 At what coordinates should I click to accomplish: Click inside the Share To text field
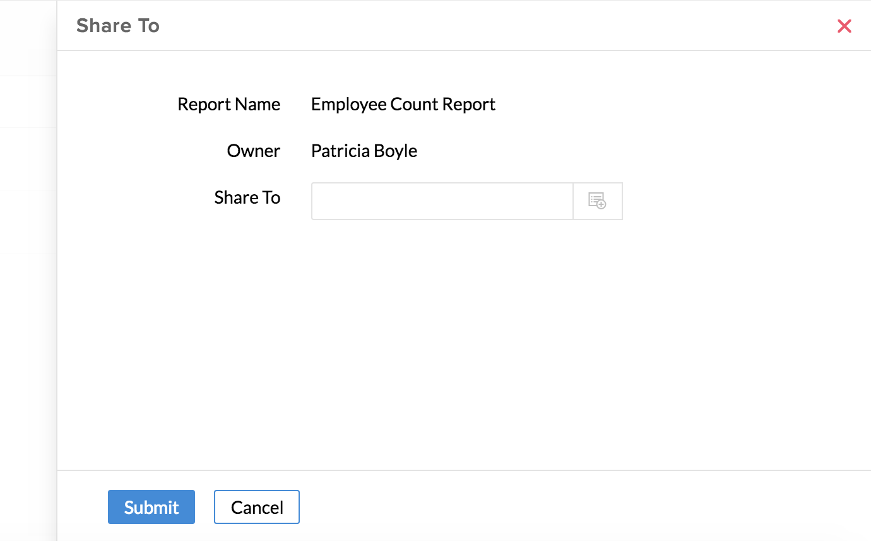pyautogui.click(x=442, y=201)
